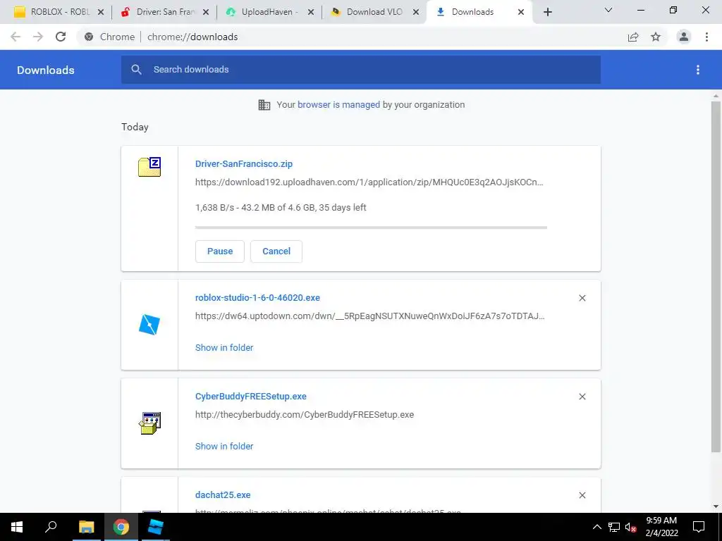The image size is (722, 541).
Task: Remove dachat25.exe from downloads list
Action: [x=582, y=495]
